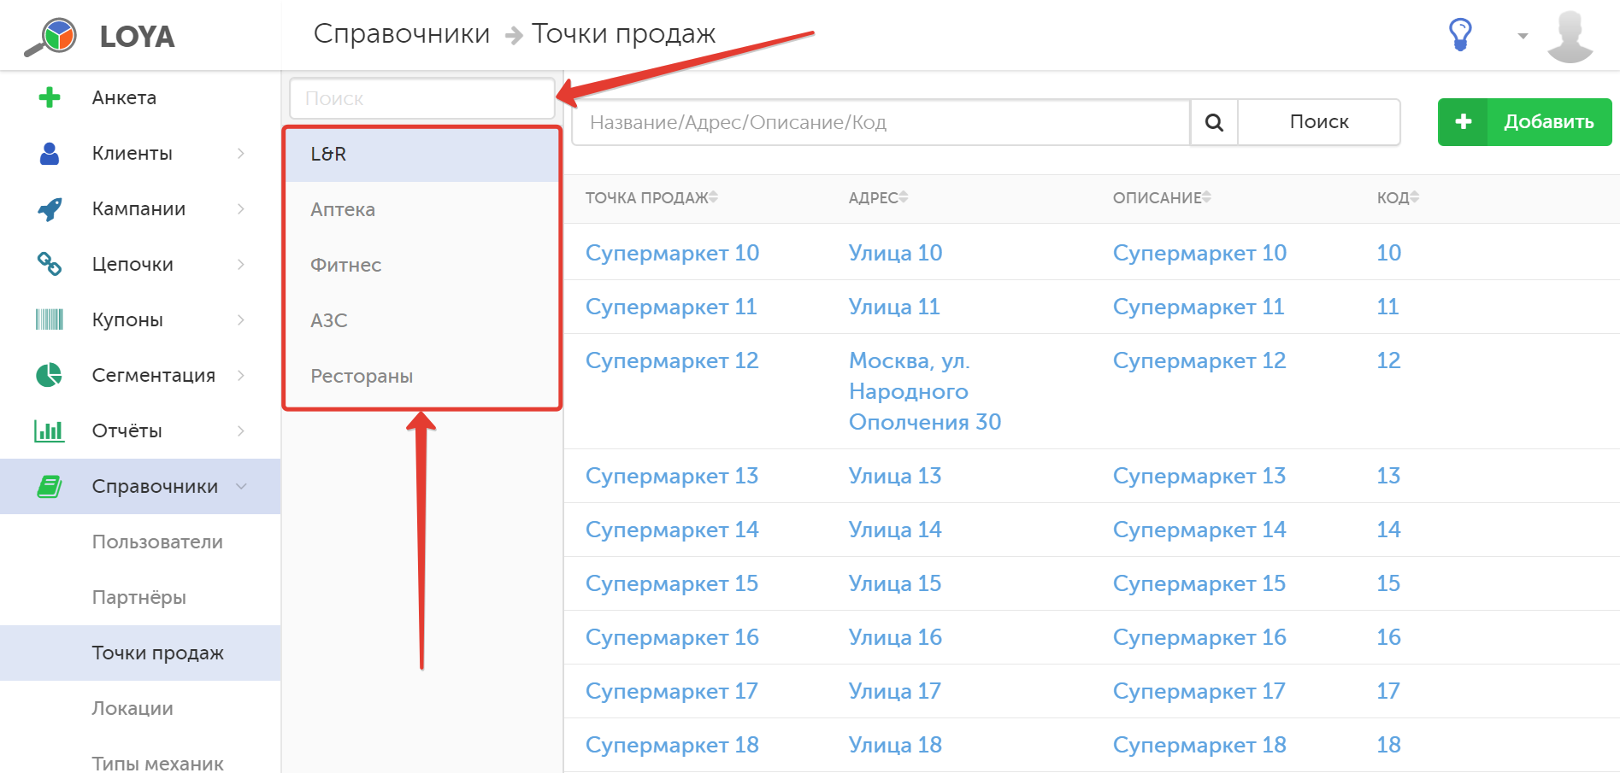The height and width of the screenshot is (773, 1620).
Task: Click code 18 in the table
Action: point(1388,745)
